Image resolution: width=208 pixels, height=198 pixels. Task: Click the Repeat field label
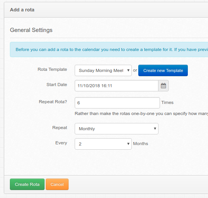tap(60, 128)
